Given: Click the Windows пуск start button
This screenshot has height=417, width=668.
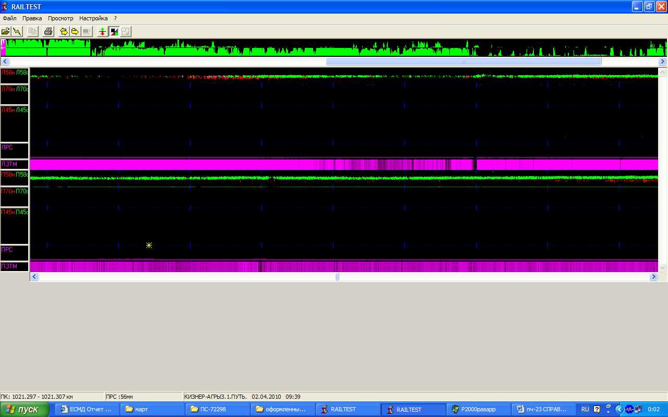Looking at the screenshot, I should (25, 410).
